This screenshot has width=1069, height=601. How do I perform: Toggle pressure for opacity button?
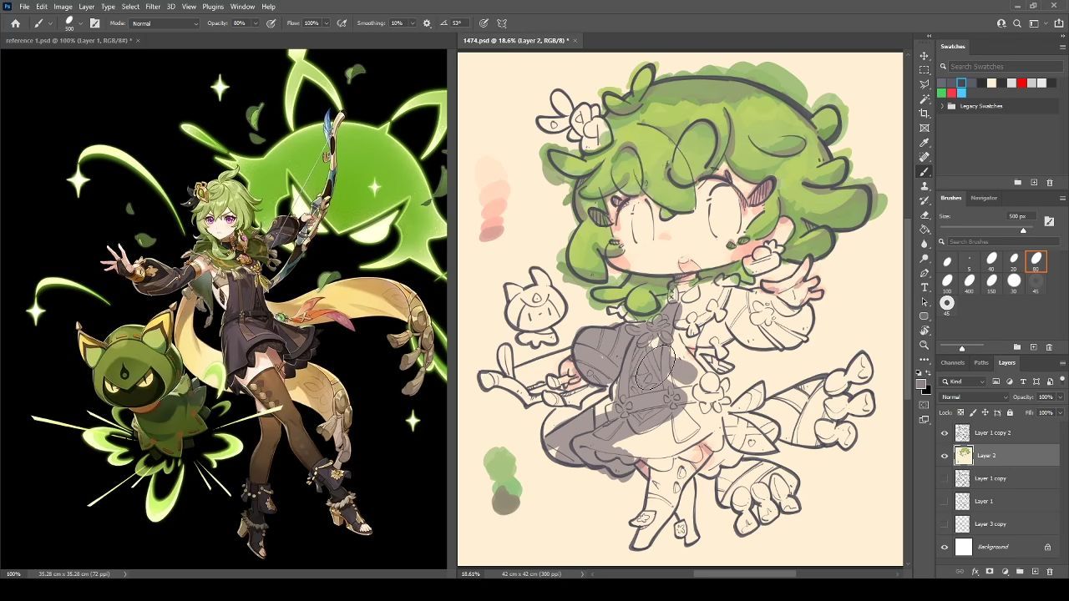tap(271, 23)
